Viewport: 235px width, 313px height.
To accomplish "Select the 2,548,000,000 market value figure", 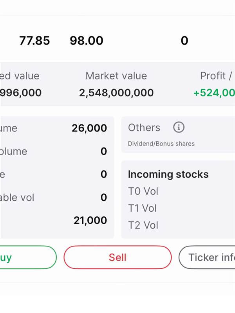I will [116, 93].
